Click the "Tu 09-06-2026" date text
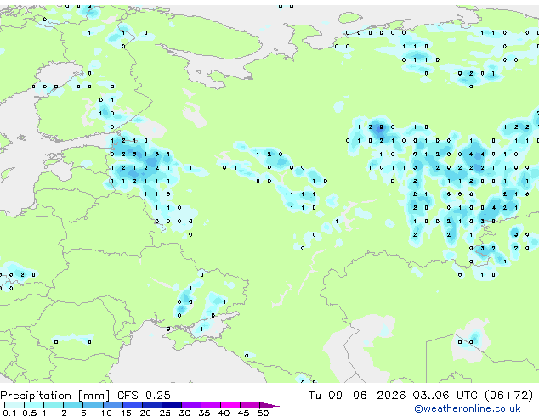Viewport: 539px width, 416px height. [x=357, y=396]
